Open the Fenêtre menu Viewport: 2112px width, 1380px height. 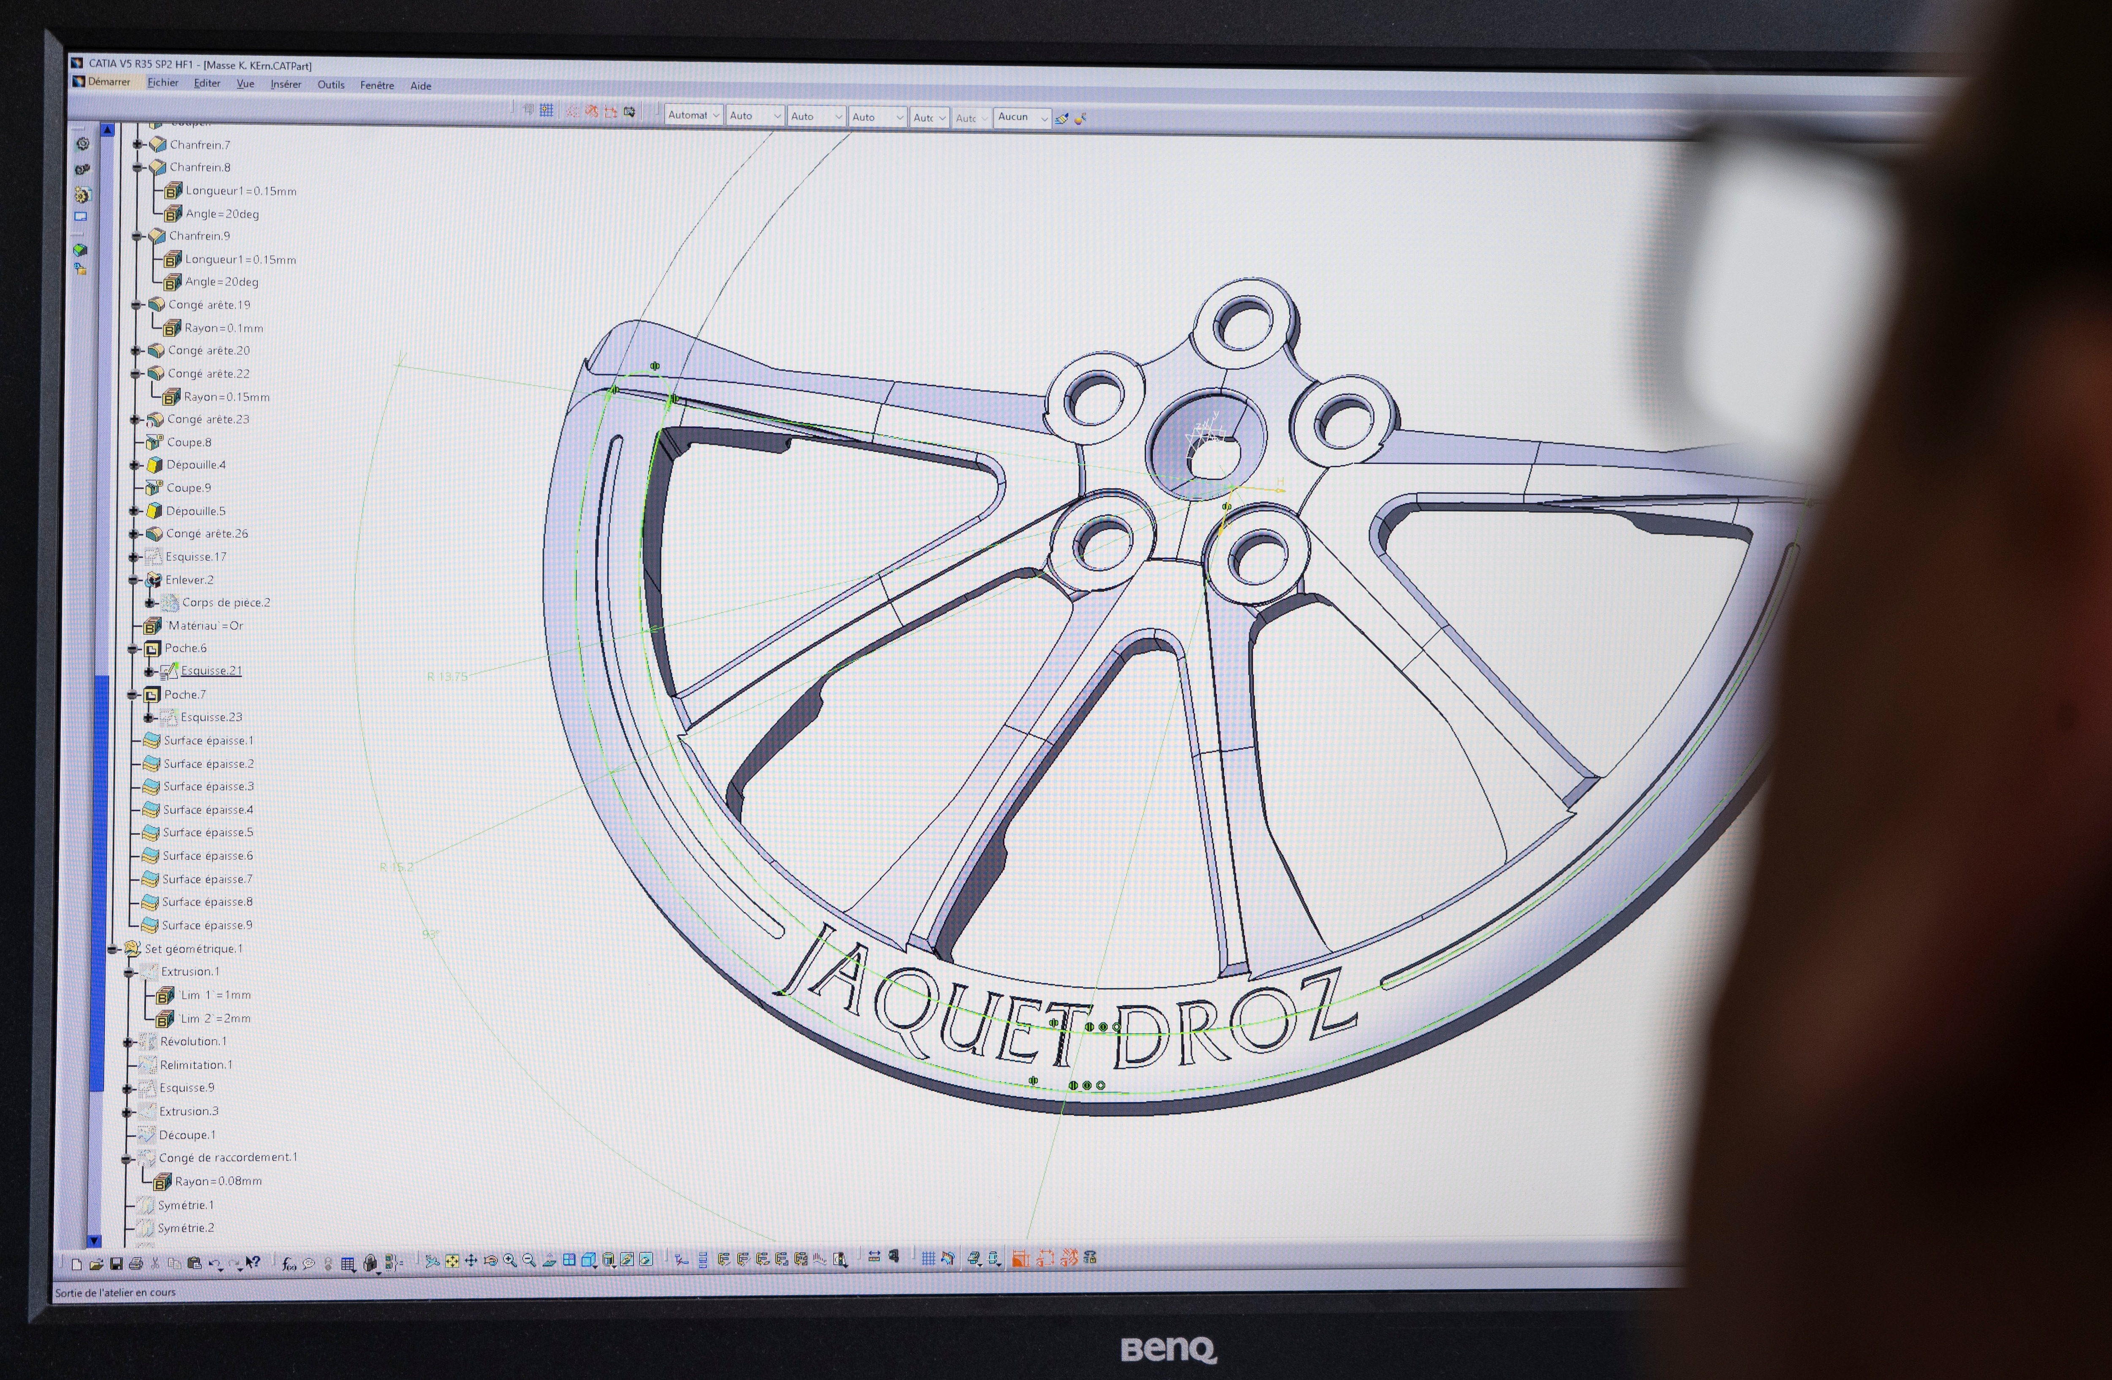(x=377, y=85)
